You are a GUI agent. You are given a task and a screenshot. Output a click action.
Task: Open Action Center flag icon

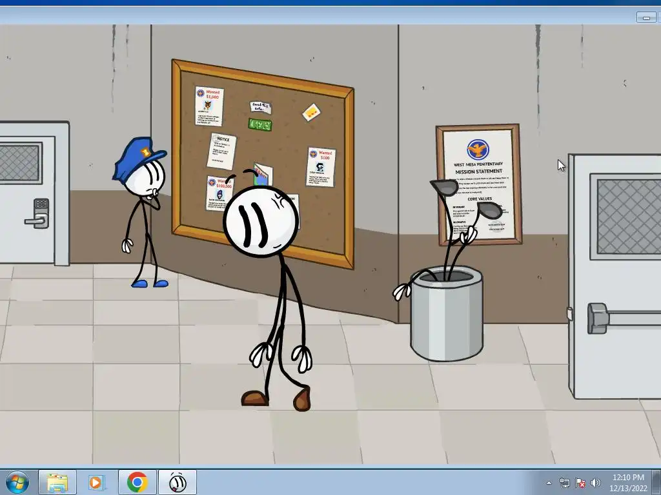[580, 483]
